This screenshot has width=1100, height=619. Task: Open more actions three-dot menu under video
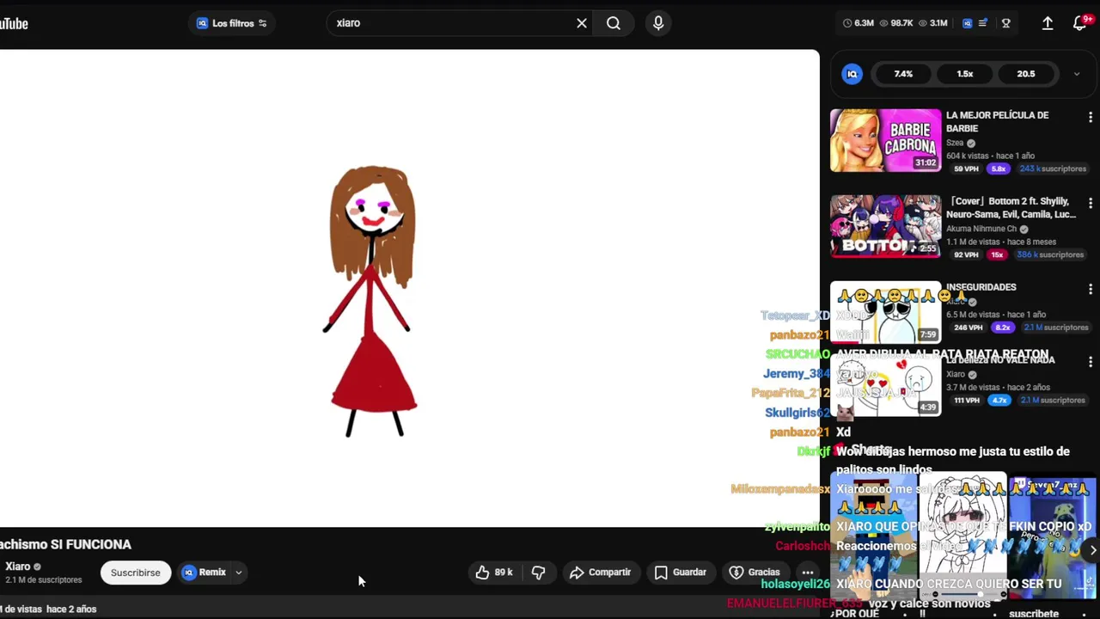point(808,573)
